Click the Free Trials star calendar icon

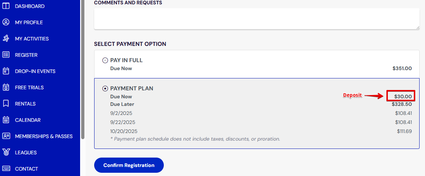(x=6, y=87)
